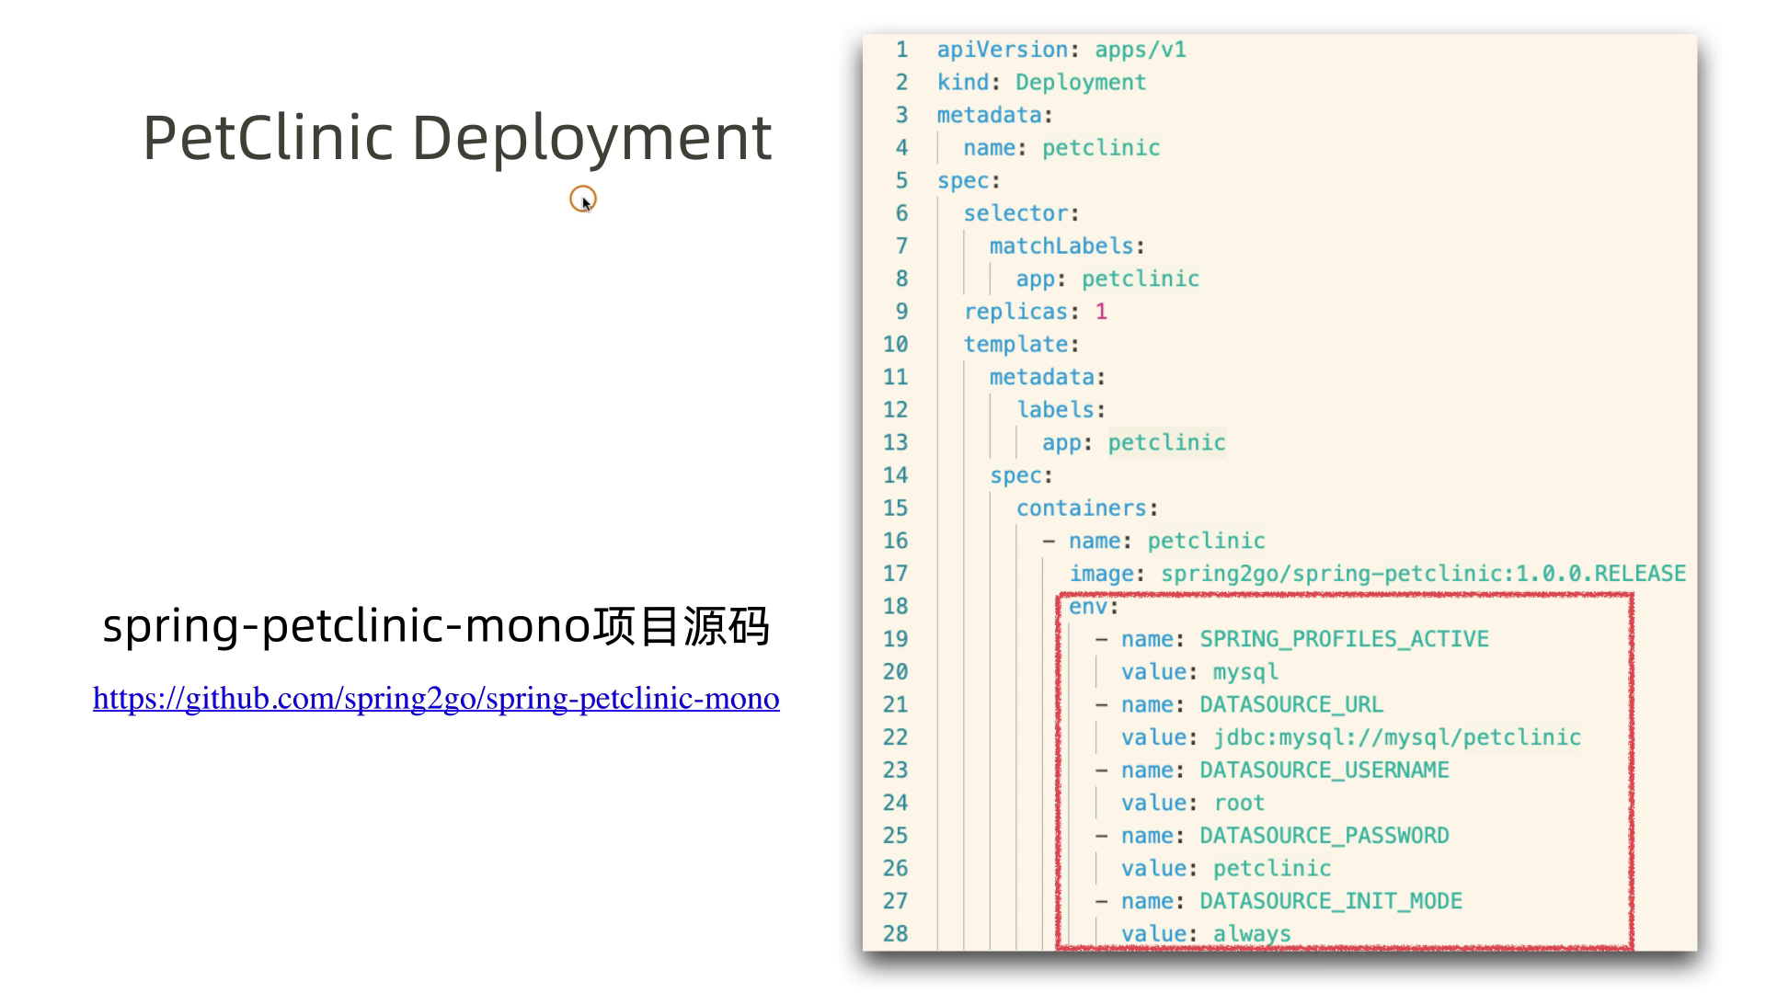Click the image spring2go/spring-petclinic:1.0.0.RELEASE line
1766x993 pixels.
coord(1377,574)
